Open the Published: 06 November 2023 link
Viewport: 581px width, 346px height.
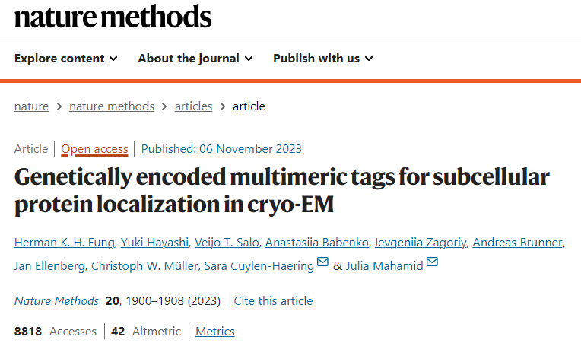click(x=221, y=149)
